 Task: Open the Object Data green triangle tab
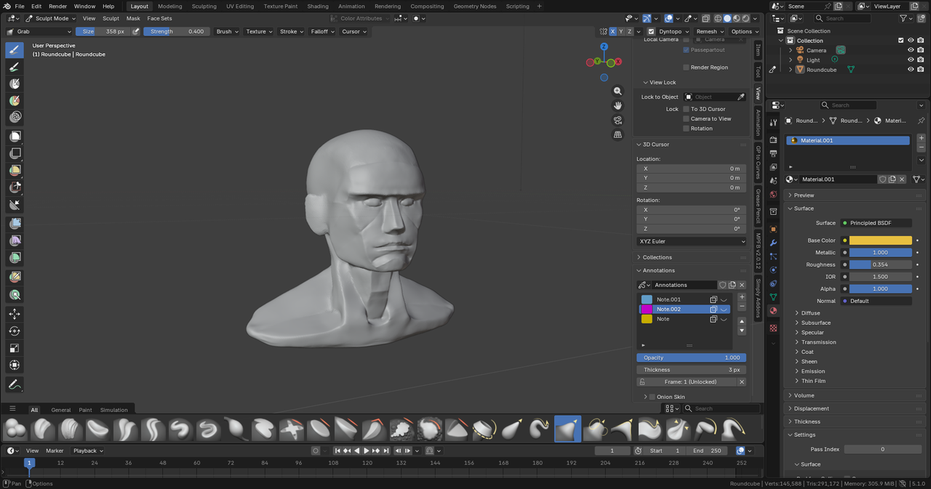tap(773, 297)
